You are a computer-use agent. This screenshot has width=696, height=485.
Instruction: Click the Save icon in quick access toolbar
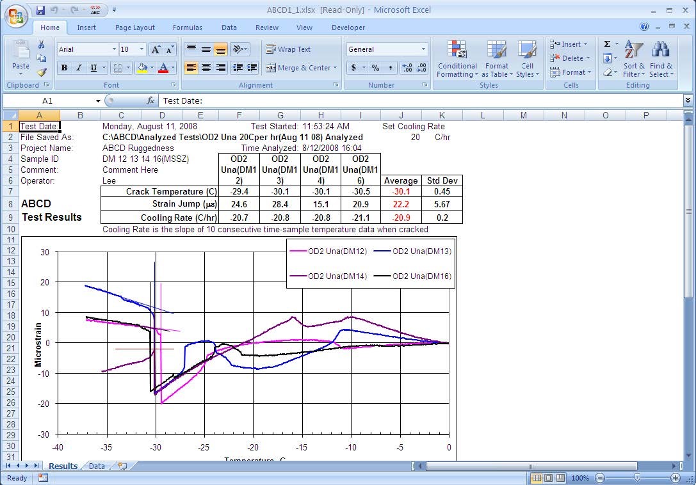[x=40, y=10]
